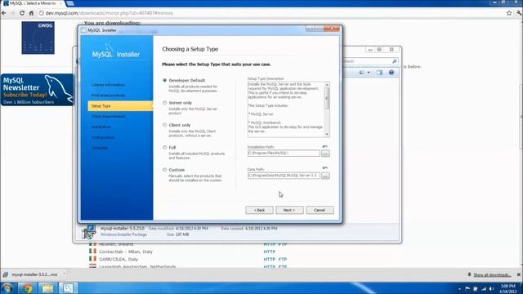Click into the Installation Path field
The image size is (523, 294).
284,153
